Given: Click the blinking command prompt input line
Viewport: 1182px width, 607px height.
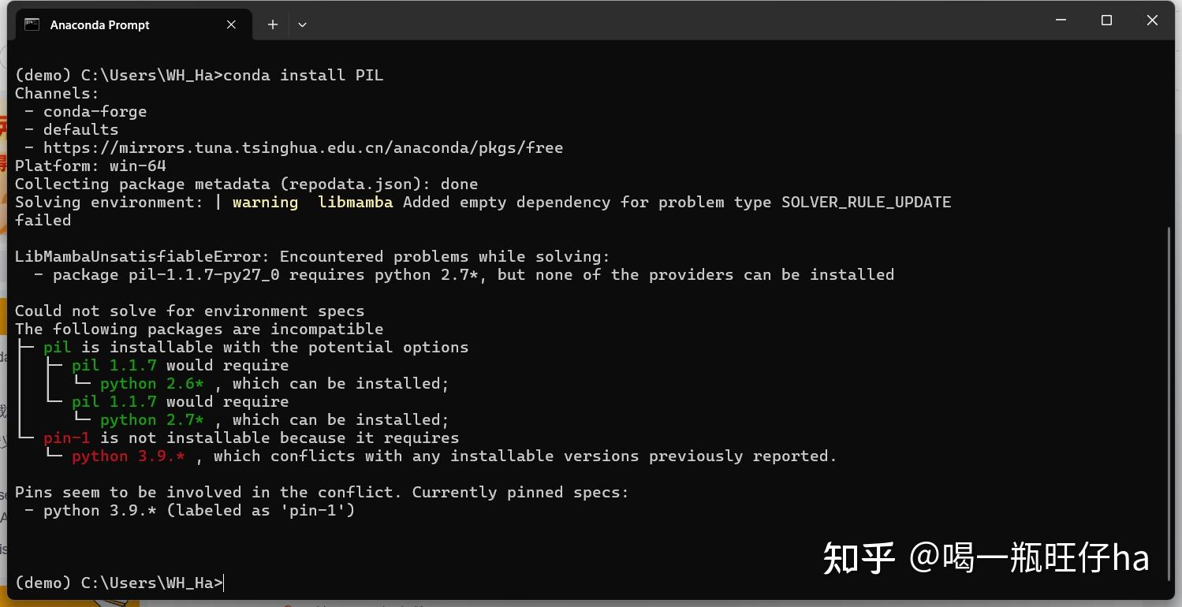Looking at the screenshot, I should click(x=223, y=583).
